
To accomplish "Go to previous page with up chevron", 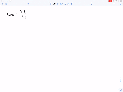I will coord(121,75).
